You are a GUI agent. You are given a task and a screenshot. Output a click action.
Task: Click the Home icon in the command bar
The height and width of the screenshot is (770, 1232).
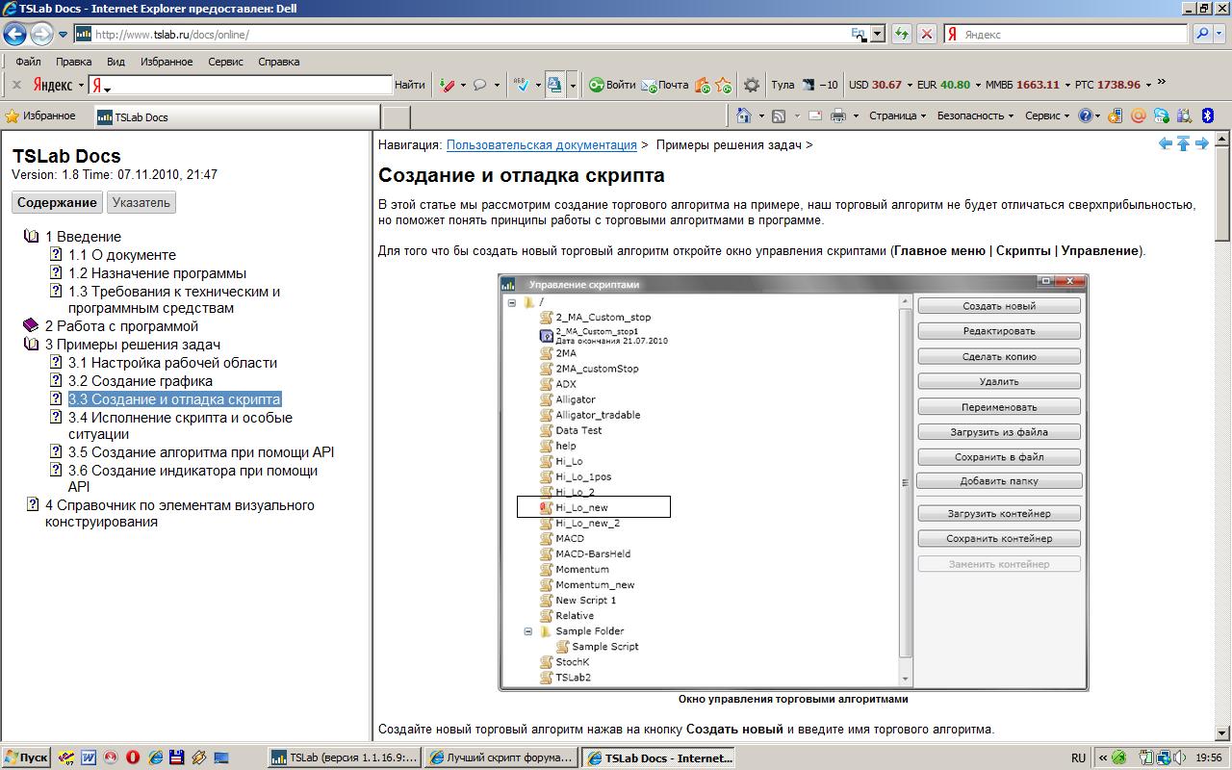(x=743, y=115)
